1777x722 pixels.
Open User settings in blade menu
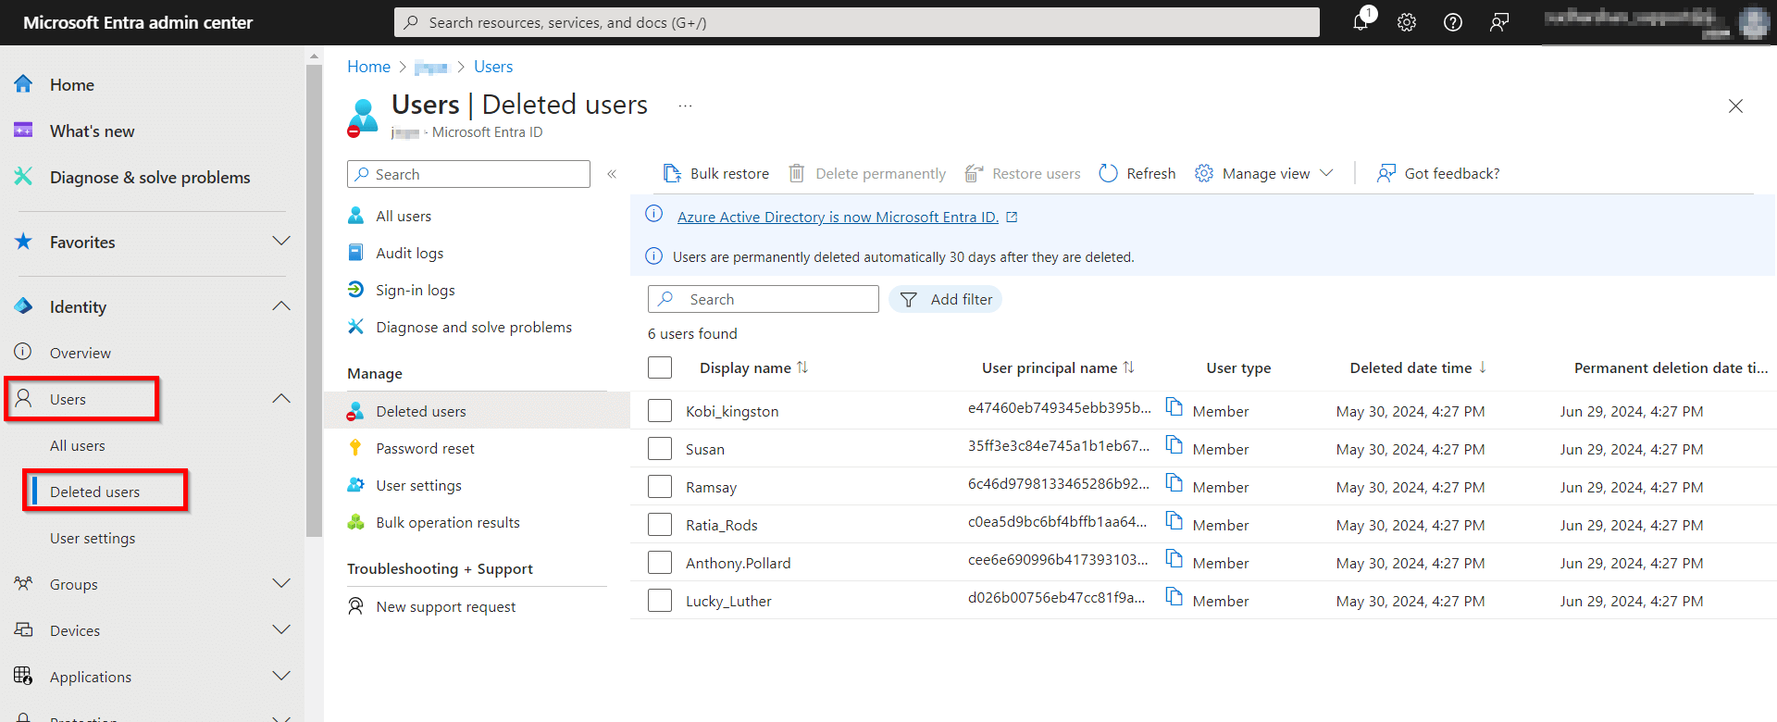pyautogui.click(x=418, y=485)
